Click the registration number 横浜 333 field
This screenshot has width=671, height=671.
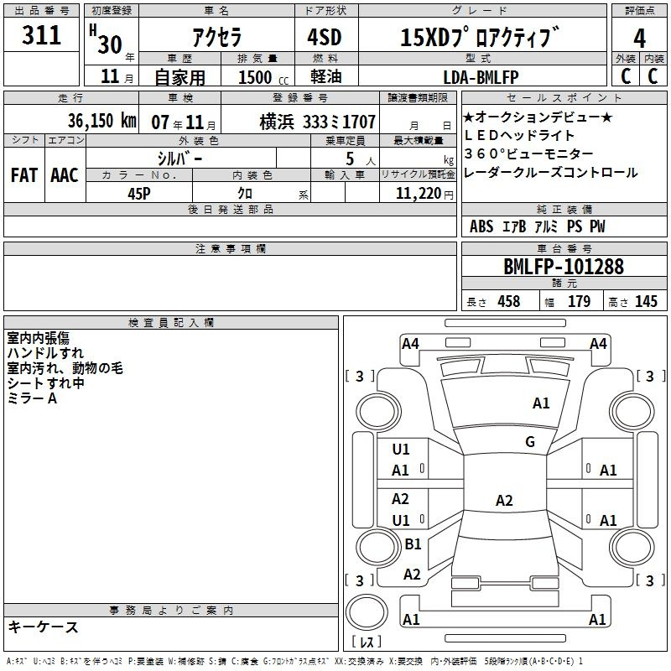[x=300, y=121]
